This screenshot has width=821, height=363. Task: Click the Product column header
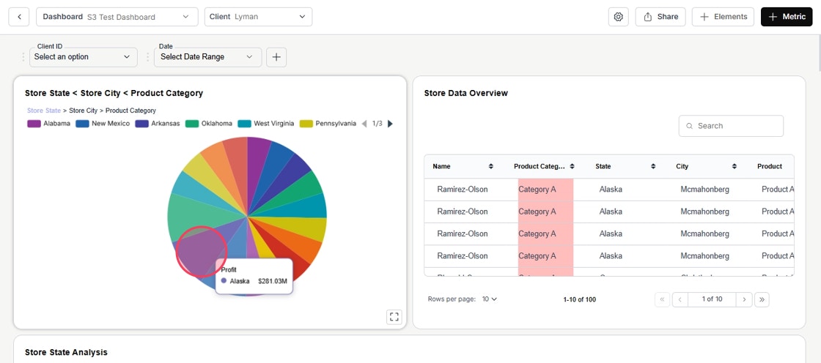click(x=769, y=166)
